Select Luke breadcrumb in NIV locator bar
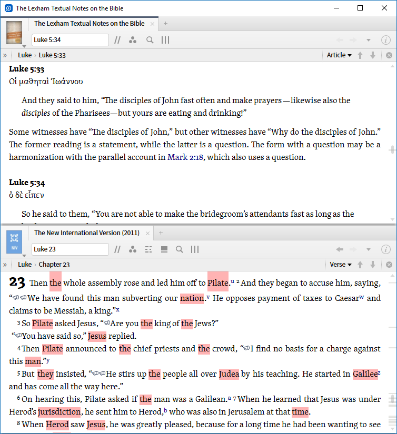 pos(25,265)
